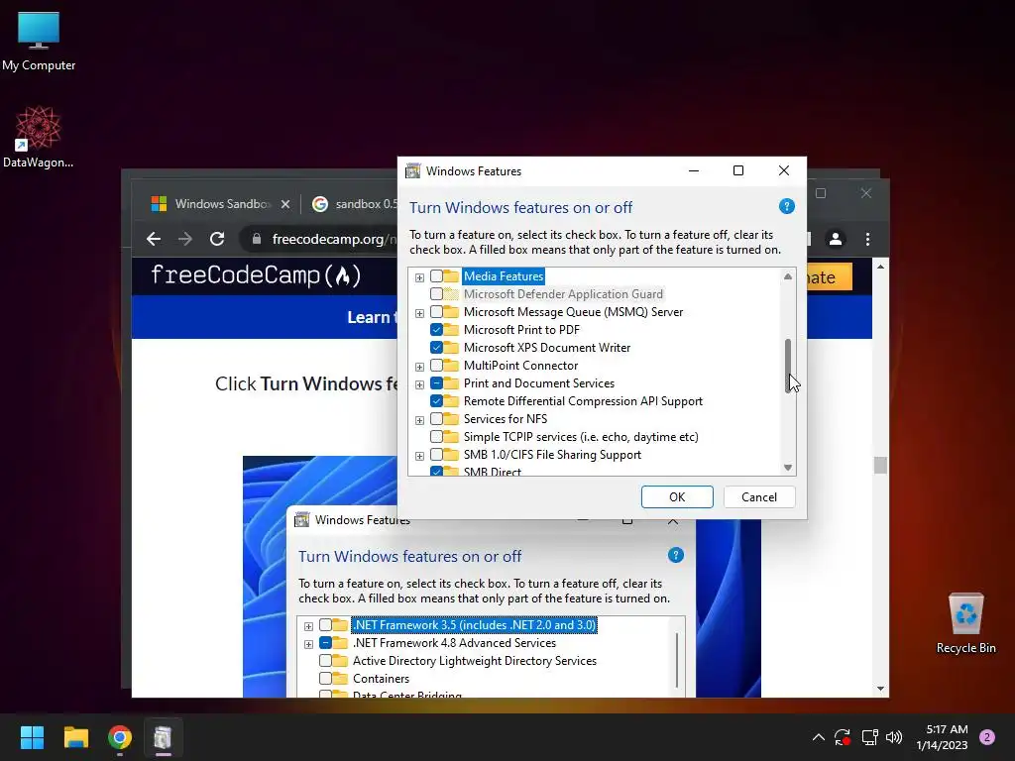Viewport: 1015px width, 761px height.
Task: Go forward in Chrome browser
Action: point(185,239)
